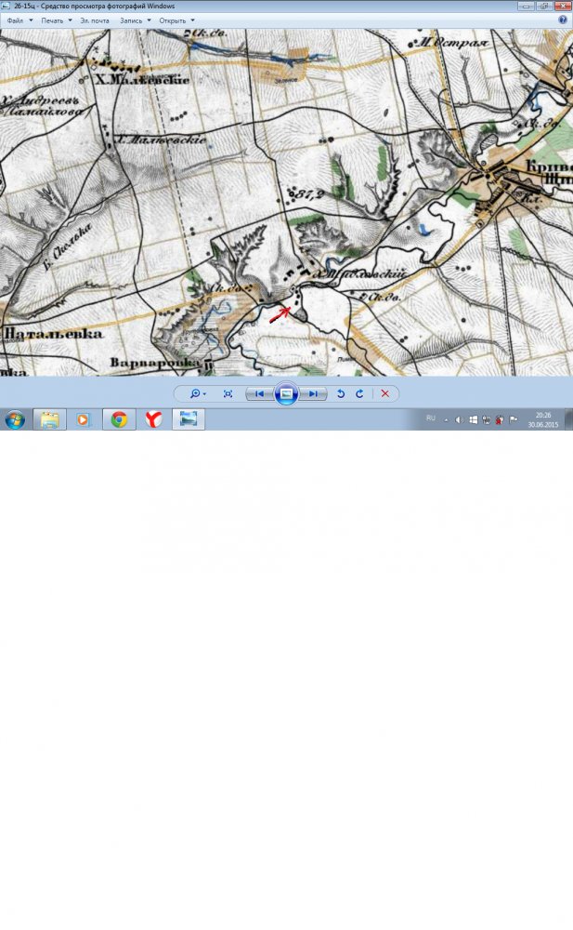
Task: Open Yandex Browser from the taskbar
Action: click(153, 419)
